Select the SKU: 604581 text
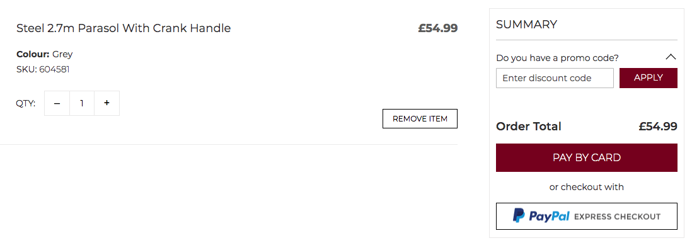The image size is (692, 243). 43,69
